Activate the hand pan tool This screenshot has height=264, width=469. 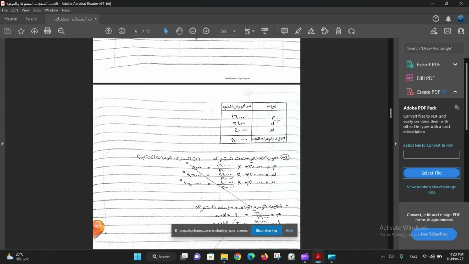pyautogui.click(x=179, y=31)
